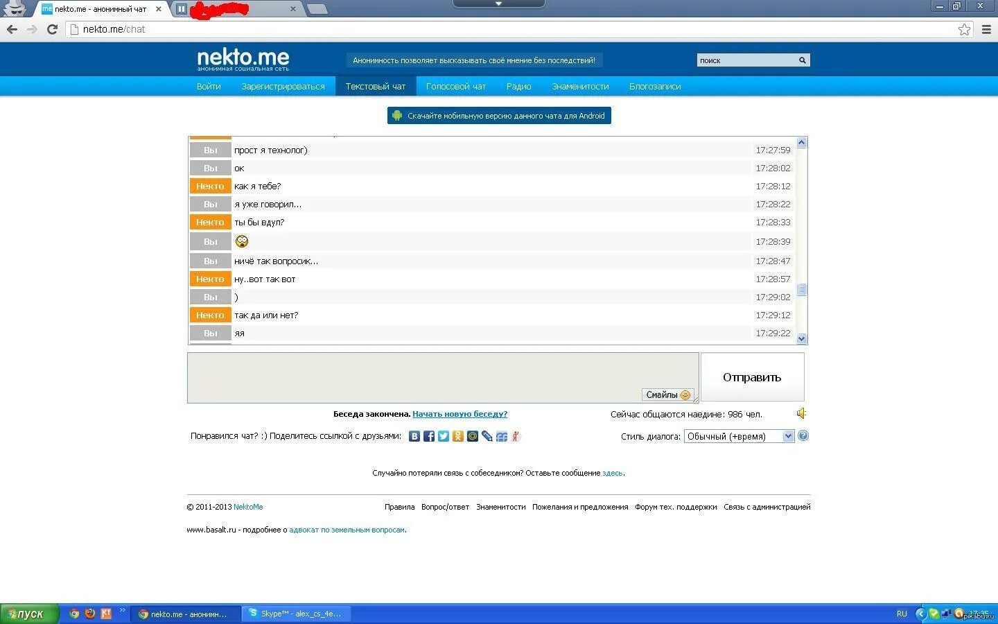
Task: Focus the поиск search field
Action: pyautogui.click(x=746, y=60)
